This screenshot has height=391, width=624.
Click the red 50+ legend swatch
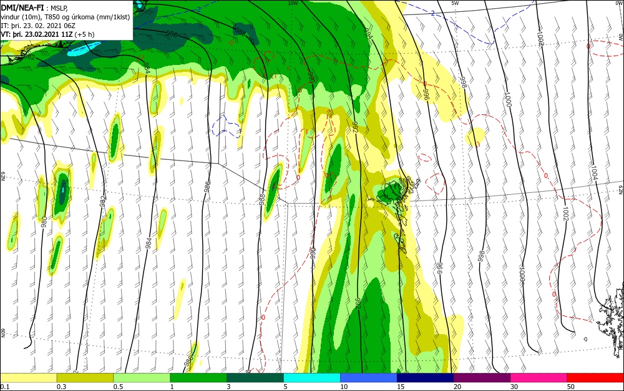coord(595,378)
